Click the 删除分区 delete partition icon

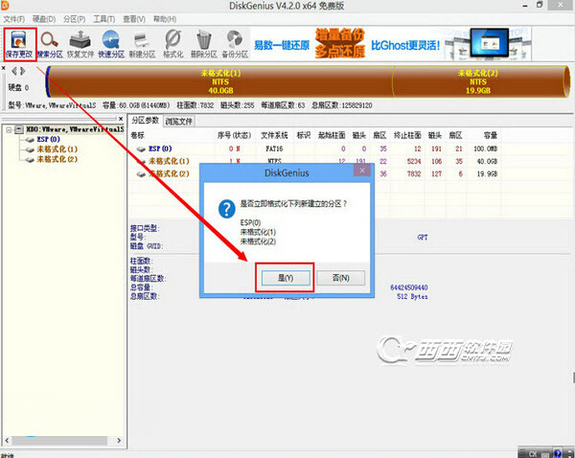pos(203,44)
